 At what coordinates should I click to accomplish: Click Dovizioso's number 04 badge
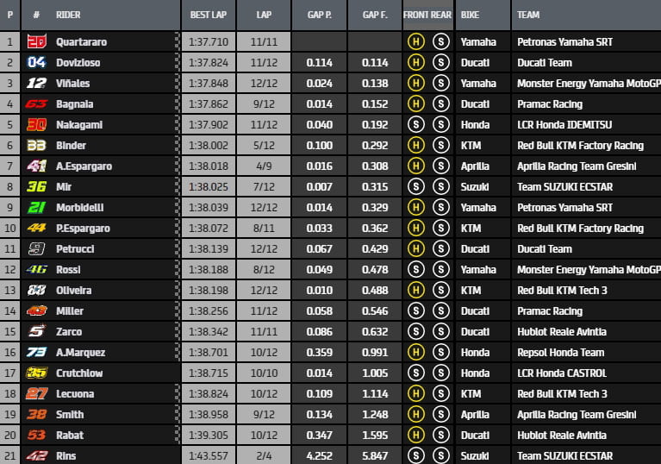point(36,62)
